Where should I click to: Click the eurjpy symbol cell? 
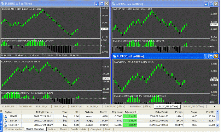point(90,121)
